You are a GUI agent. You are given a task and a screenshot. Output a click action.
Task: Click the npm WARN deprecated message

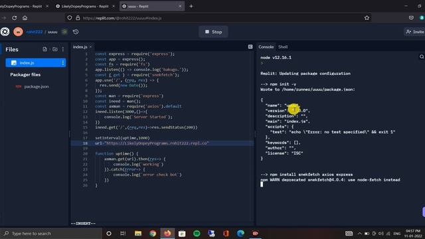330,180
